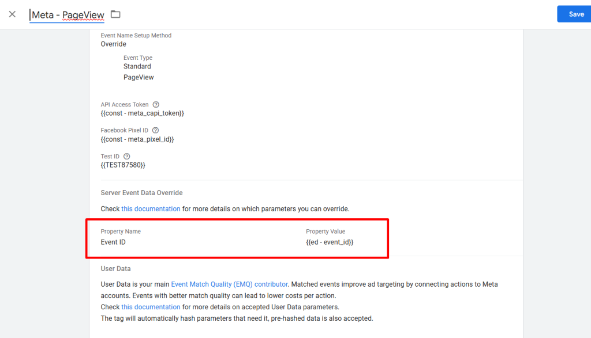
Task: Show help icon next to Test ID
Action: click(x=126, y=157)
